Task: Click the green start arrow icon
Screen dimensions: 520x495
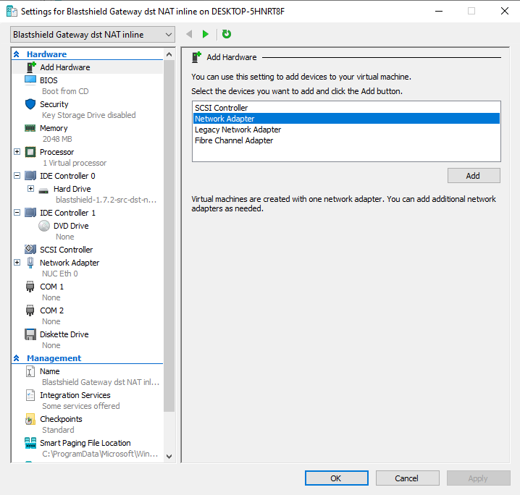Action: coord(206,34)
